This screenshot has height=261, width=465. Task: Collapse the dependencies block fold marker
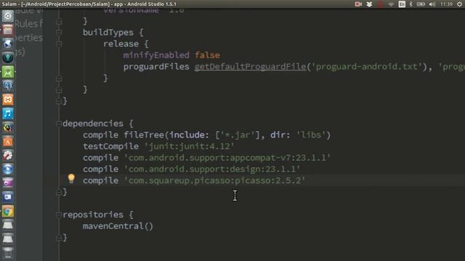click(59, 124)
